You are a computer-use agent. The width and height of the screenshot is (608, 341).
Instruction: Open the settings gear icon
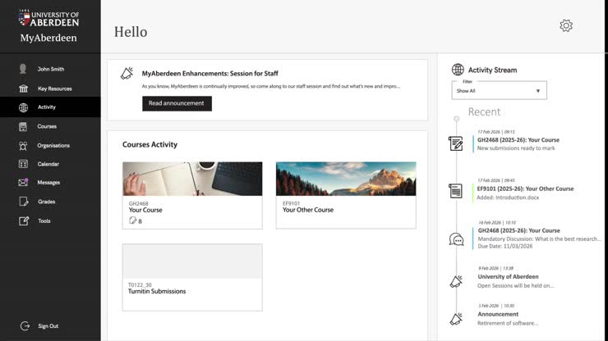pos(566,25)
